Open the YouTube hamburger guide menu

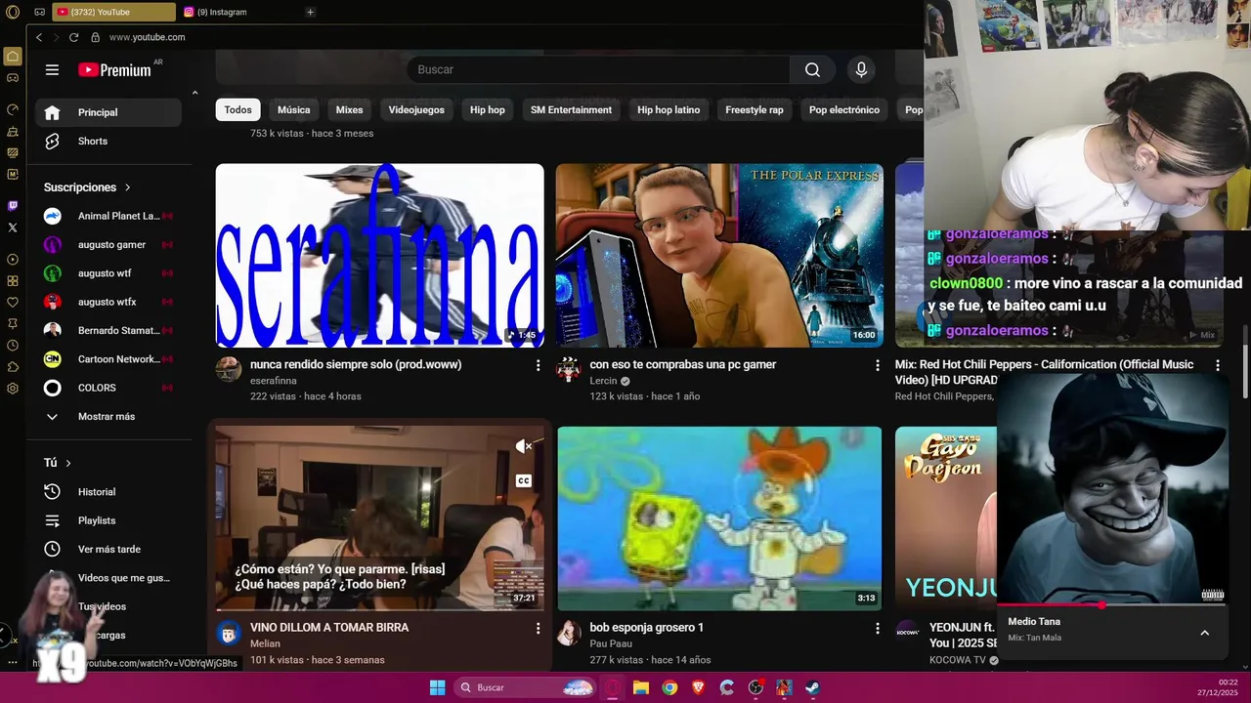pyautogui.click(x=52, y=69)
